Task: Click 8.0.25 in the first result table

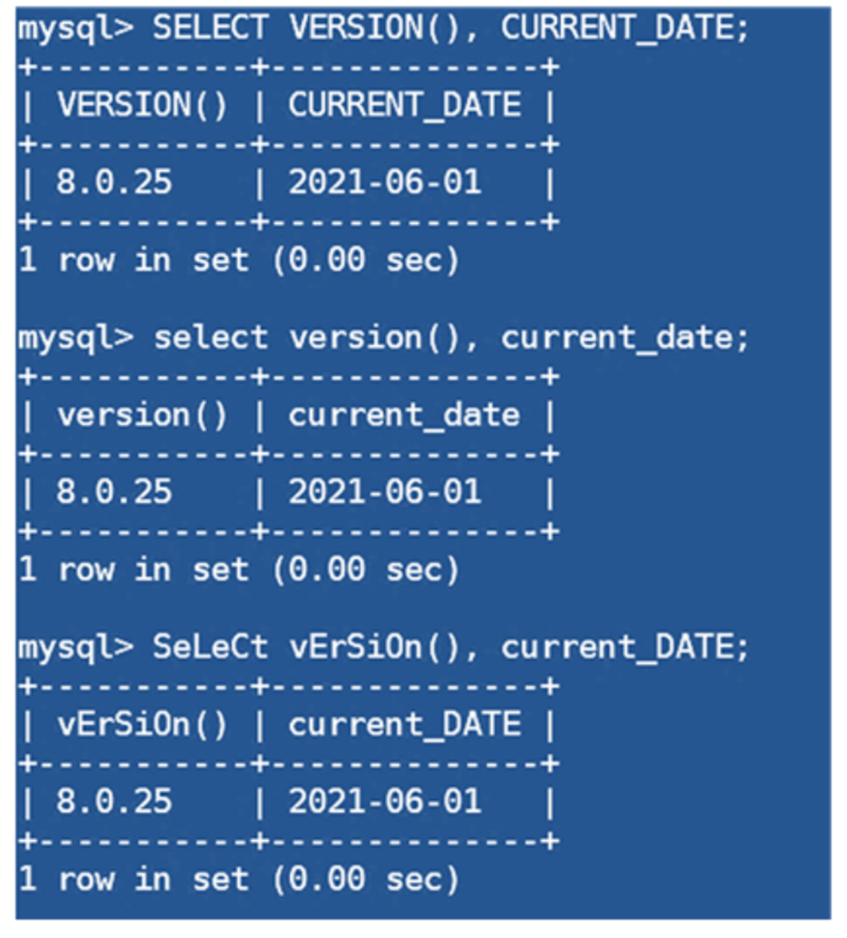Action: coord(114,183)
